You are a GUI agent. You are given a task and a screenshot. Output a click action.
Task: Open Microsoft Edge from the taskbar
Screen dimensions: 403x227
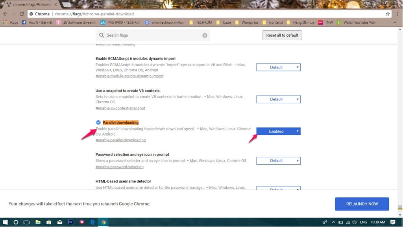click(92, 222)
